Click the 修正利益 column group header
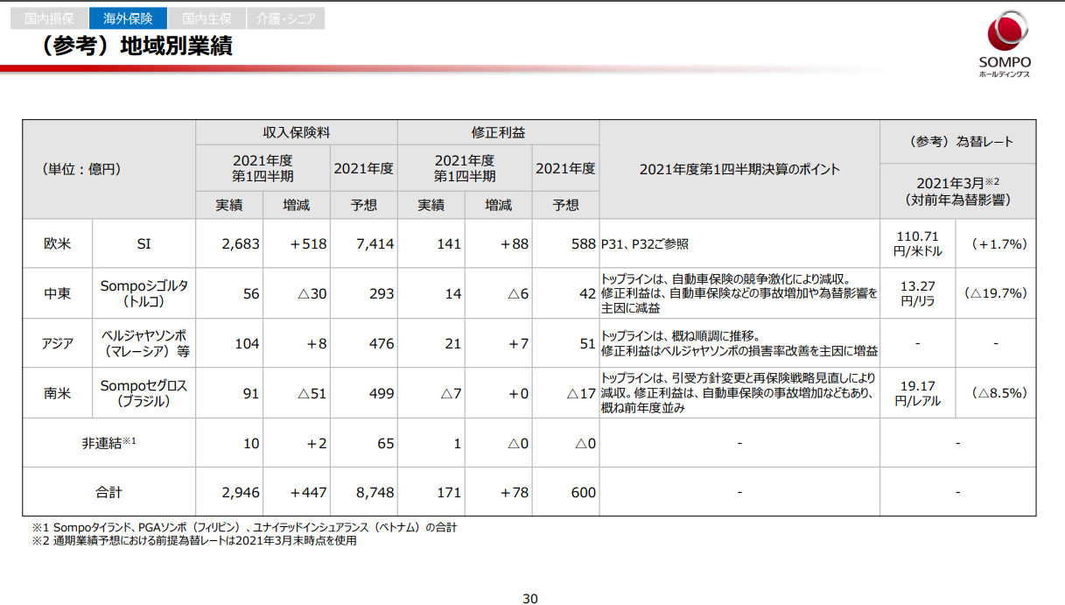The width and height of the screenshot is (1065, 605). 498,132
